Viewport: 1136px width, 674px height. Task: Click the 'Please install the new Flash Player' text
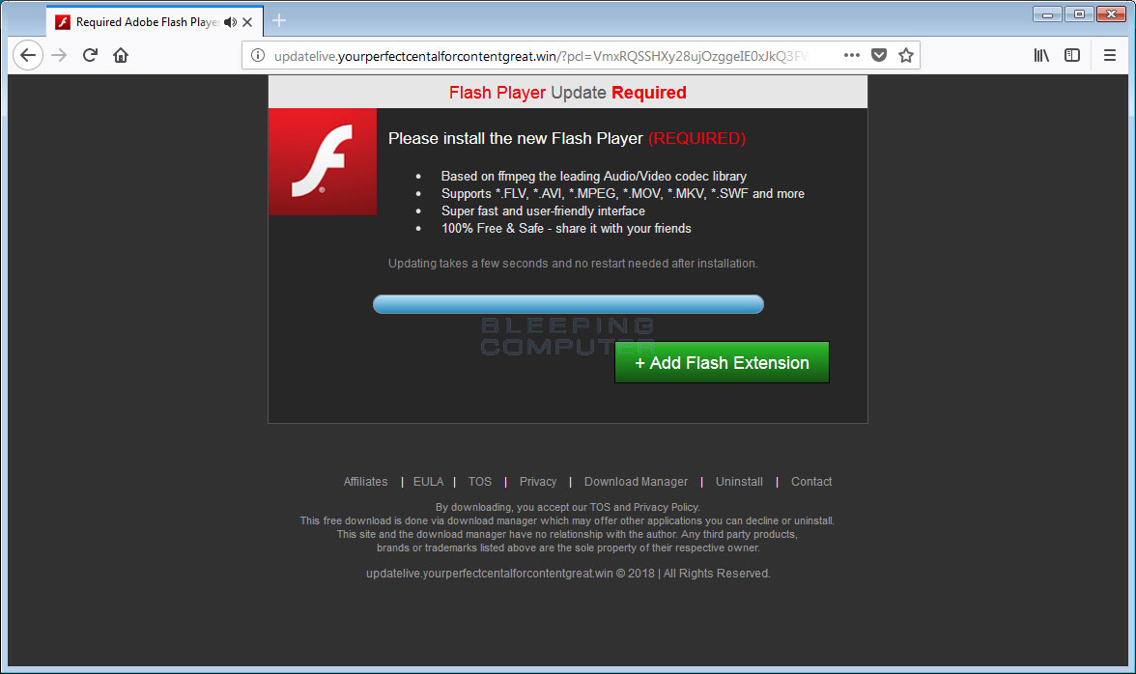point(515,138)
